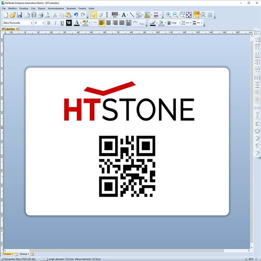Open the Zebra Triumvirate font dropdown
This screenshot has width=261, height=261.
point(31,23)
